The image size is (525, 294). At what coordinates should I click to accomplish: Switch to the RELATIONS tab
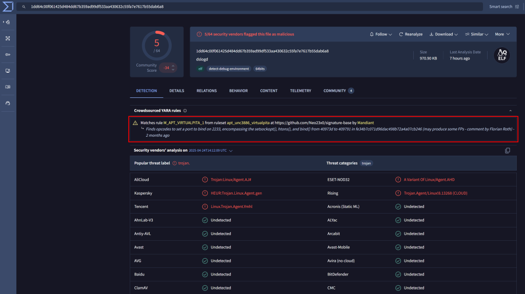[x=207, y=91]
